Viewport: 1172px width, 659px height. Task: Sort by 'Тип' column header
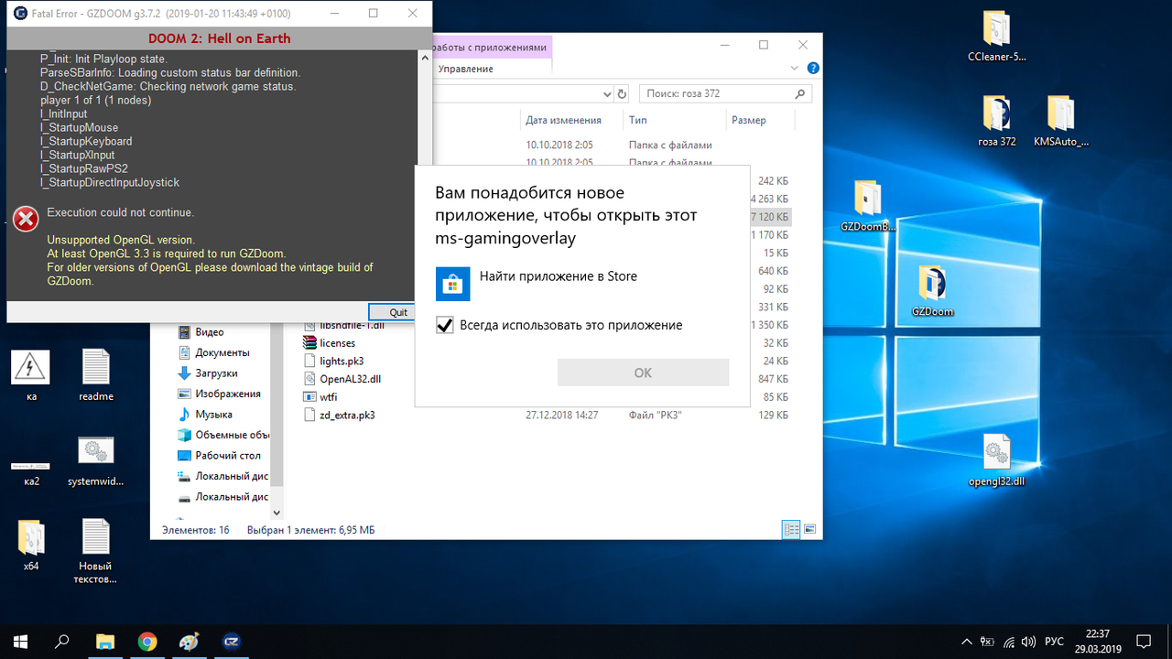[x=638, y=120]
